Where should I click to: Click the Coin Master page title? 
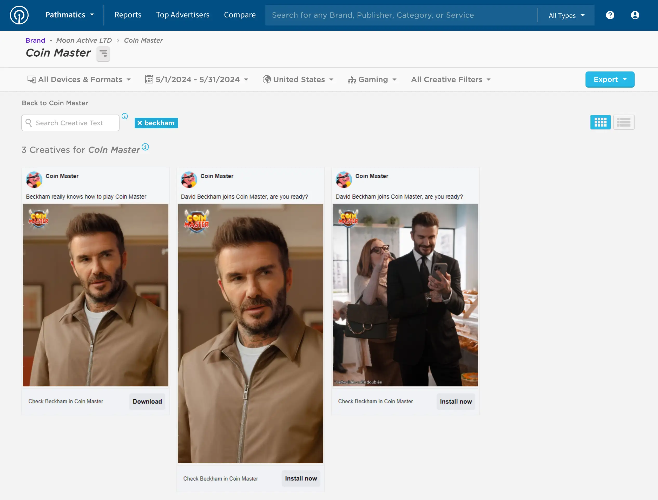(58, 53)
